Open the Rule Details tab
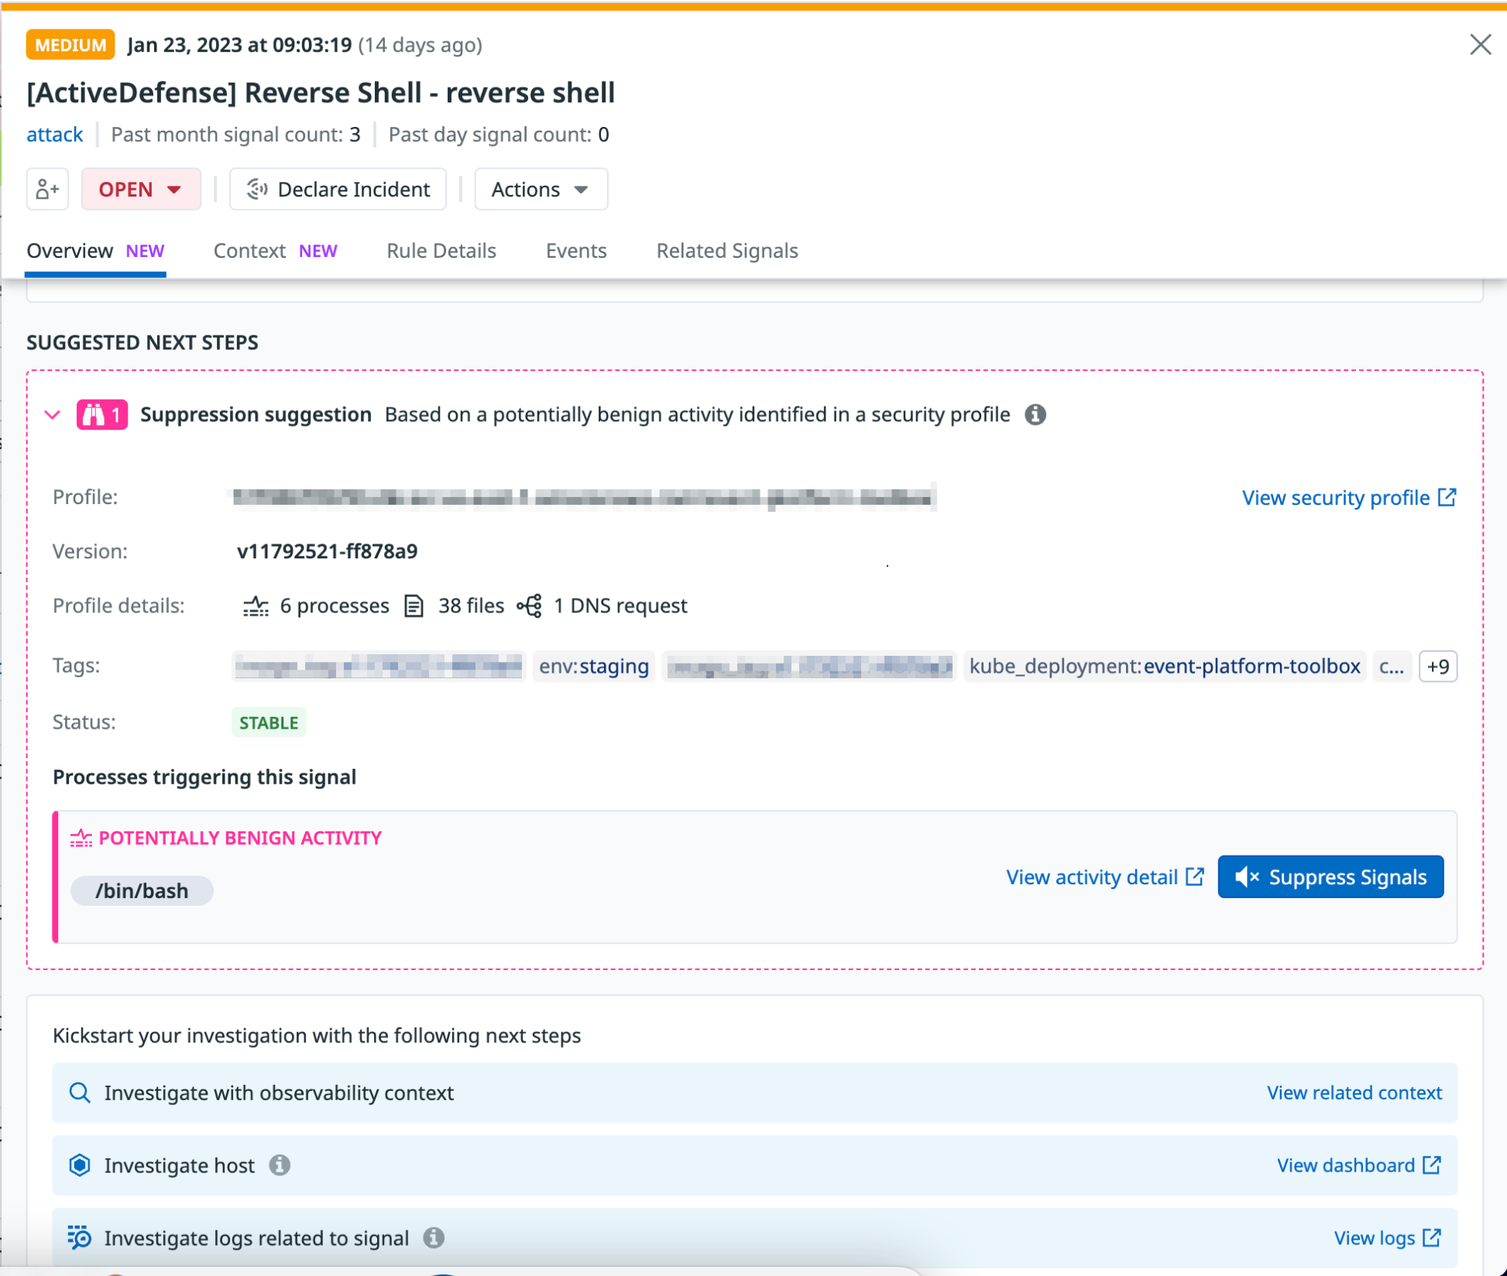This screenshot has width=1507, height=1276. pos(441,251)
